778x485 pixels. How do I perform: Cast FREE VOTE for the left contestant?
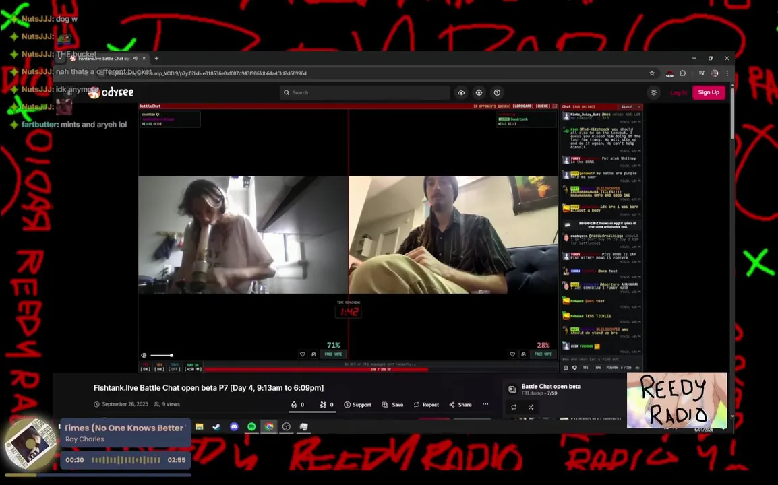coord(333,354)
